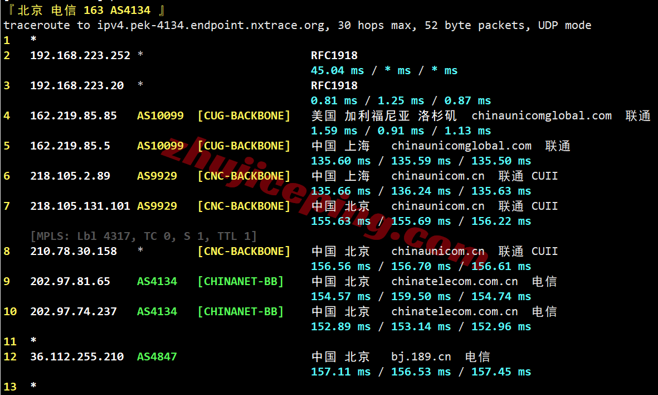Click AS9929 on hop 6 row
This screenshot has height=395, width=658.
point(157,176)
